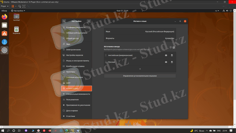This screenshot has height=133, width=236.
Task: Launch Firefox from the Ubuntu dock
Action: [4, 17]
